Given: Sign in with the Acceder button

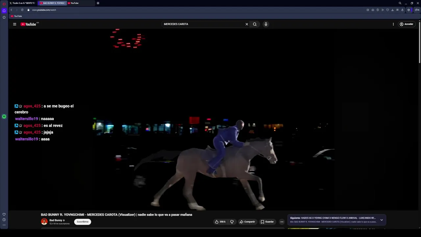Looking at the screenshot, I should [407, 24].
